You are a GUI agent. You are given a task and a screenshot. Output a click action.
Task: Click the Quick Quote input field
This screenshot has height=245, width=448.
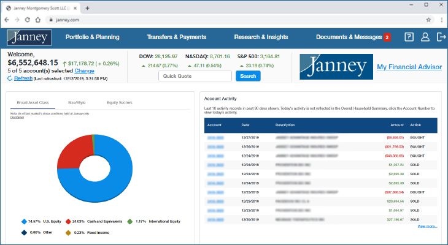click(195, 76)
